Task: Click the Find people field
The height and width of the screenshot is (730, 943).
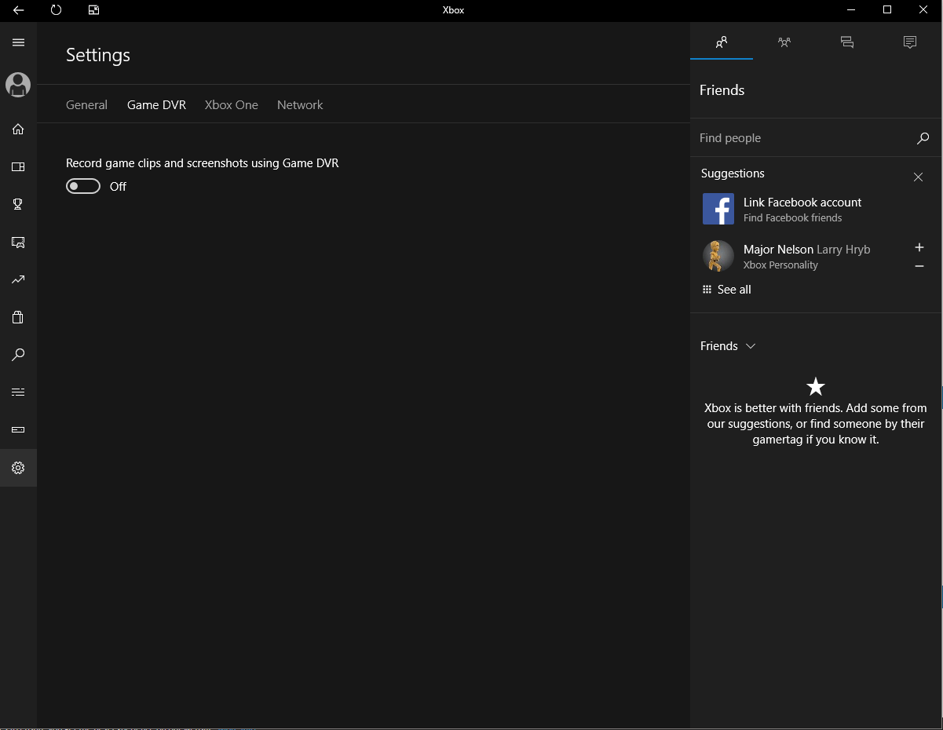Action: (816, 138)
